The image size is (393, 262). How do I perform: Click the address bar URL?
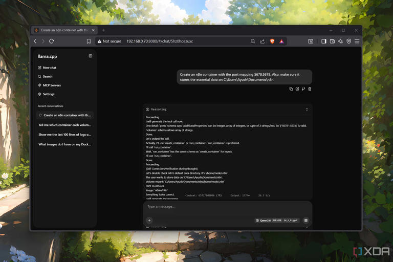click(x=160, y=41)
